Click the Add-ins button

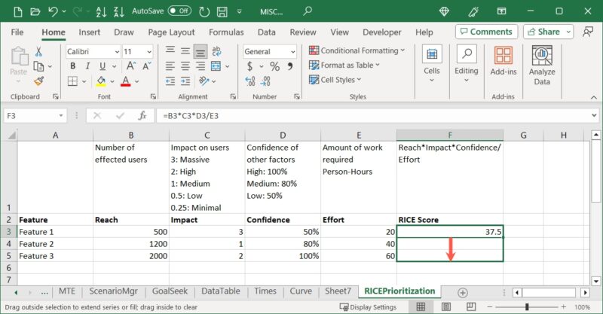[x=504, y=62]
